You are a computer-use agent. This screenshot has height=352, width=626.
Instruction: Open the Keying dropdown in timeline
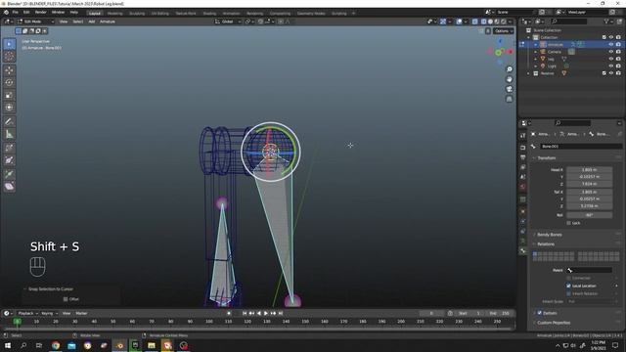coord(49,313)
